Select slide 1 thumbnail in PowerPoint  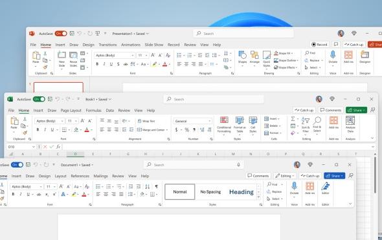click(x=58, y=87)
